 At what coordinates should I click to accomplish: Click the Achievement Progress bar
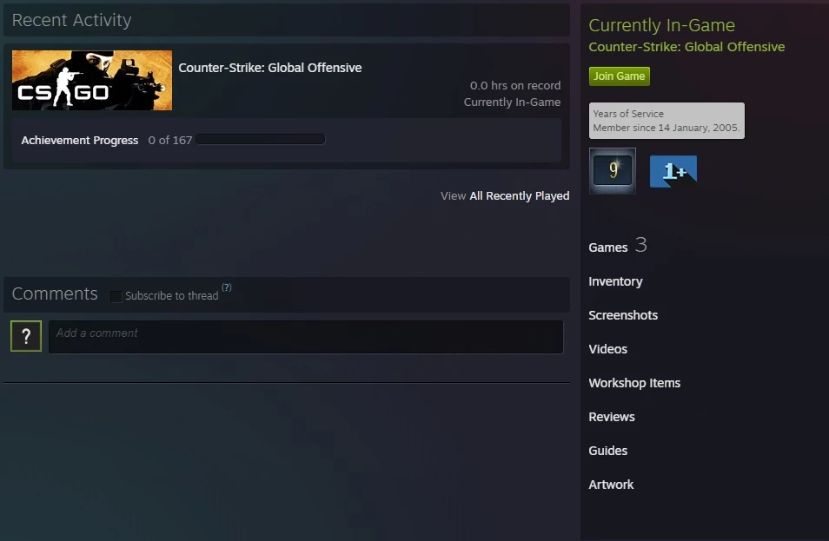pos(261,139)
